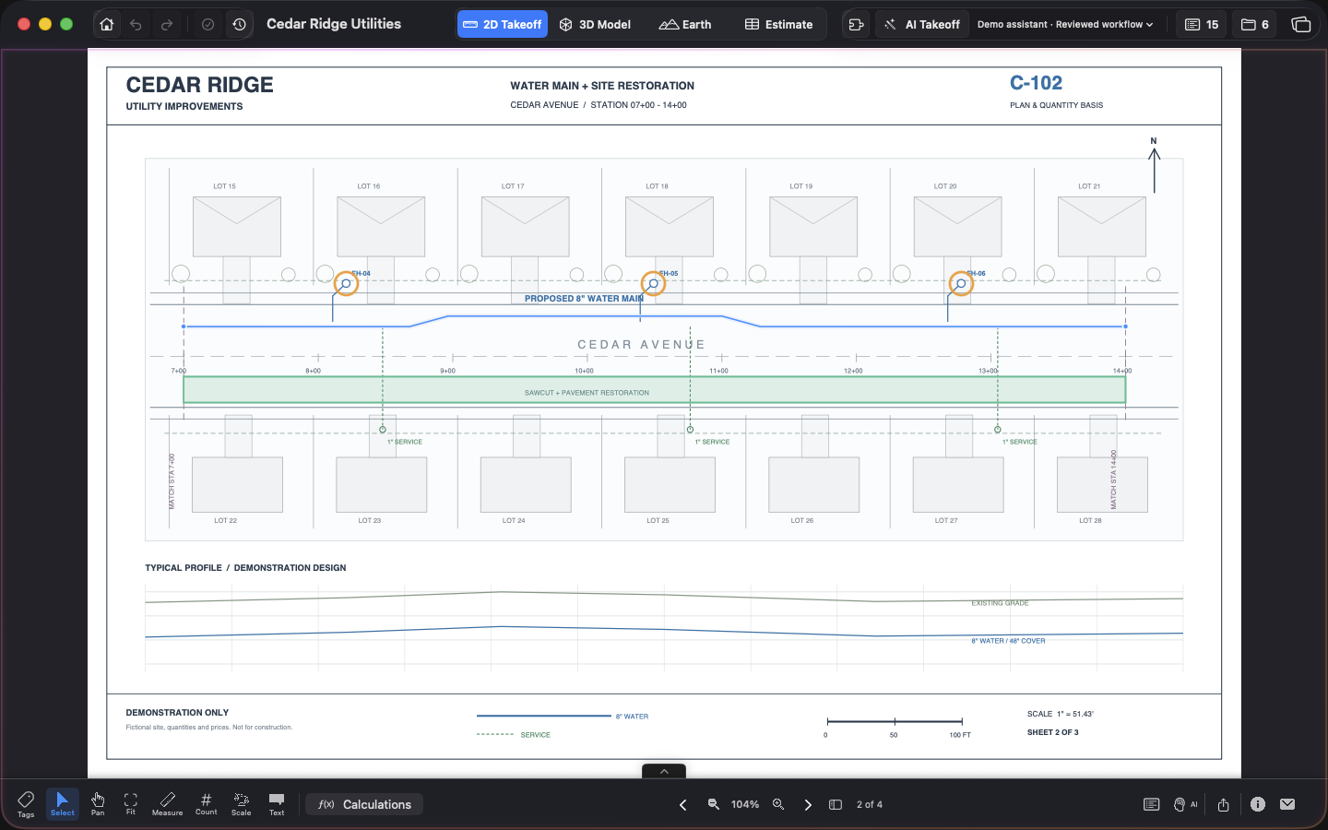
Task: Zoom out of the drawing
Action: tap(714, 805)
